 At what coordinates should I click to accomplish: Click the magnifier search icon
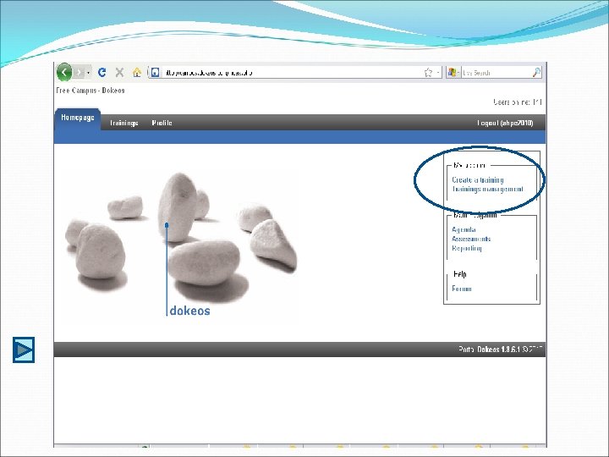(x=537, y=72)
